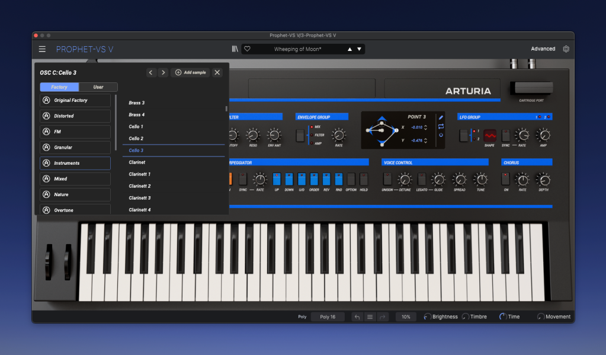Open the hamburger main menu

click(x=42, y=49)
